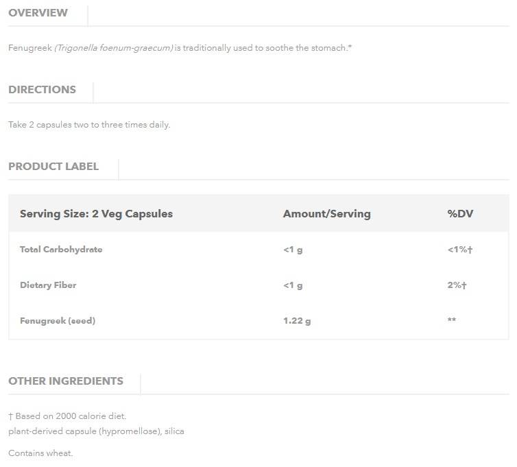This screenshot has width=517, height=467.
Task: Select the Fenugreek (seed) row label
Action: (x=58, y=320)
